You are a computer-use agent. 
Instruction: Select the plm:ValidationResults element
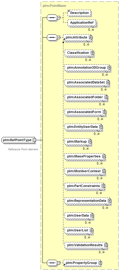86,245
